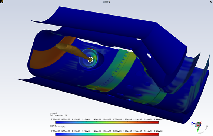Close the scene-2 window

pos(211,2)
